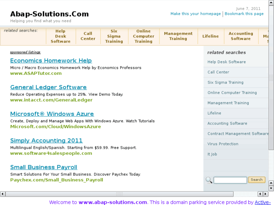
Task: Click Help Desk Software in sidebar
Action: click(227, 62)
